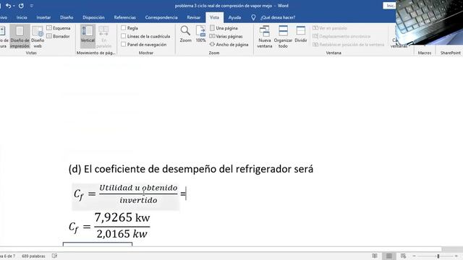Click the Inic. sesión button
Viewport: 463px width, 260px height.
coord(389,6)
